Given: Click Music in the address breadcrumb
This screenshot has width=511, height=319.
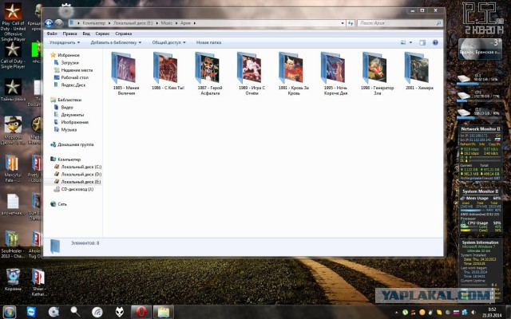Looking at the screenshot, I should (x=167, y=23).
